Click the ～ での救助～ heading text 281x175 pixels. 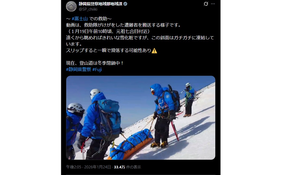(x=89, y=19)
